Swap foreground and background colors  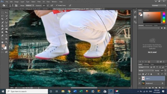[x=6, y=45]
